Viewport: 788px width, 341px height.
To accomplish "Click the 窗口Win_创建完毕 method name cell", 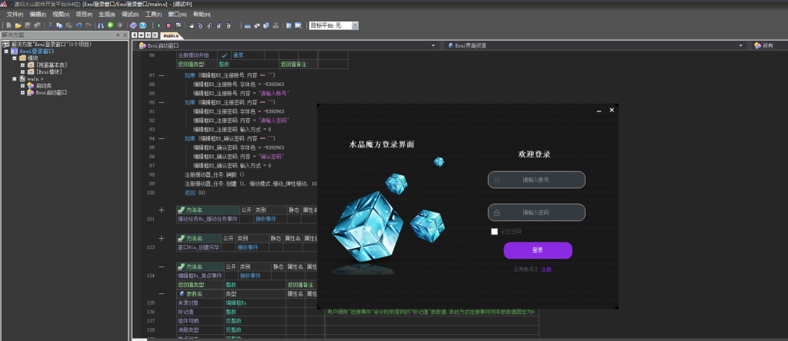I will tap(199, 247).
